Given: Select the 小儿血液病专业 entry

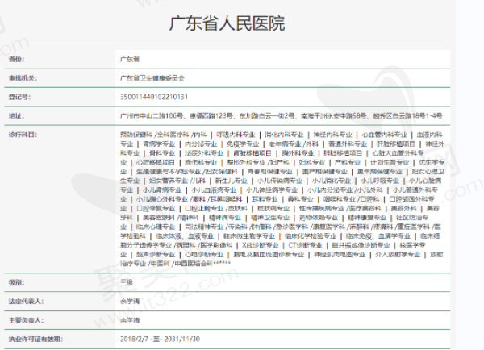Looking at the screenshot, I should (x=214, y=190).
